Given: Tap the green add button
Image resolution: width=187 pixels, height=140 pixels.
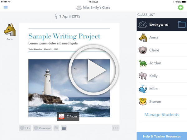Looking at the screenshot, I should point(181,8).
